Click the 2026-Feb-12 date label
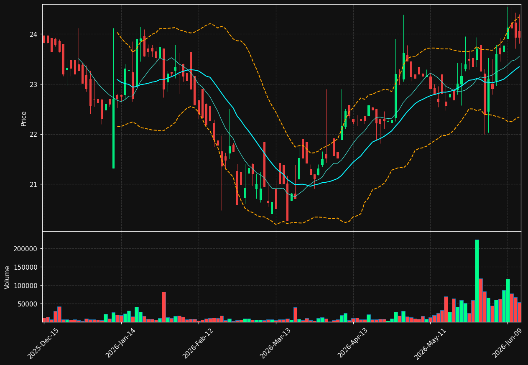 198,343
